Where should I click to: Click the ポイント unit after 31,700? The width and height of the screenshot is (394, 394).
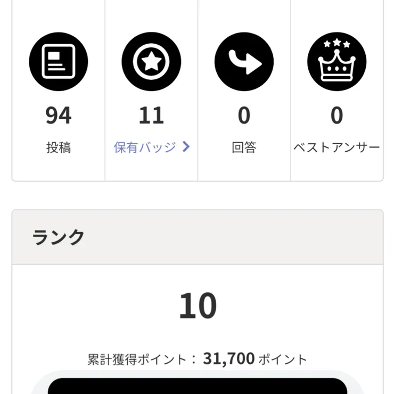(x=283, y=359)
